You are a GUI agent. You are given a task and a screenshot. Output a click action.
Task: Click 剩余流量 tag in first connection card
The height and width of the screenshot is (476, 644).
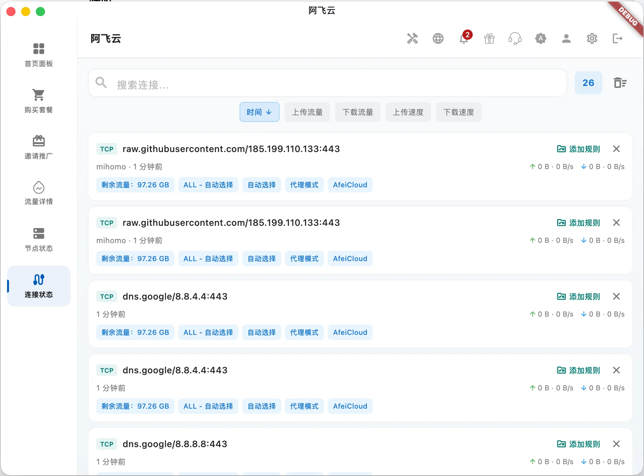click(135, 185)
